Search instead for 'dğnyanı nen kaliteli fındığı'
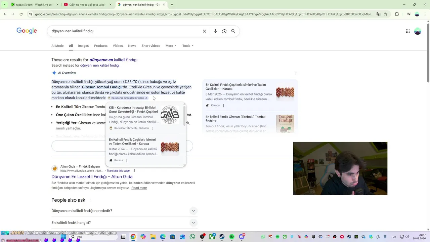Viewport: 430px width, 242px height. coord(100,66)
